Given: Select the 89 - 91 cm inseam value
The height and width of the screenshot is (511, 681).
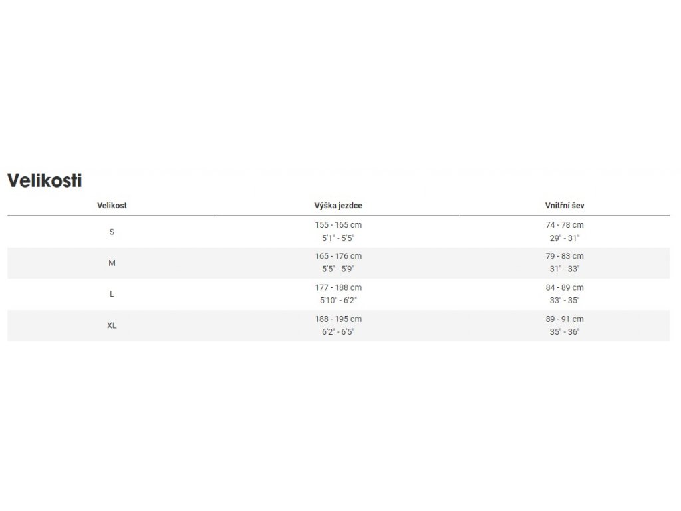Looking at the screenshot, I should point(564,319).
